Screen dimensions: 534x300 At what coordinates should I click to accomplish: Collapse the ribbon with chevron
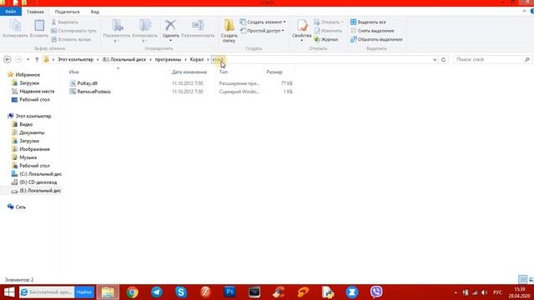pyautogui.click(x=524, y=11)
